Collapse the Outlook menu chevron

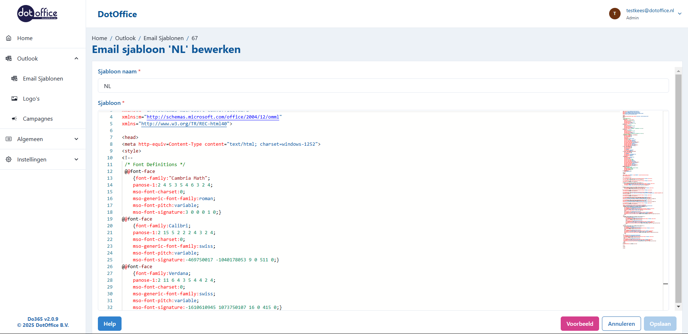click(x=76, y=58)
